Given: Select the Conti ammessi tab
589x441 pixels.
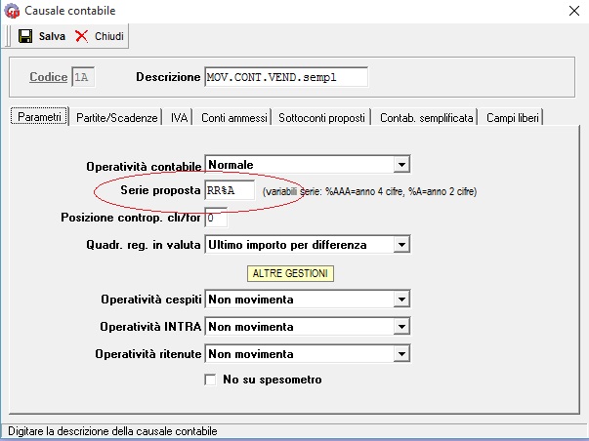Looking at the screenshot, I should click(x=234, y=117).
